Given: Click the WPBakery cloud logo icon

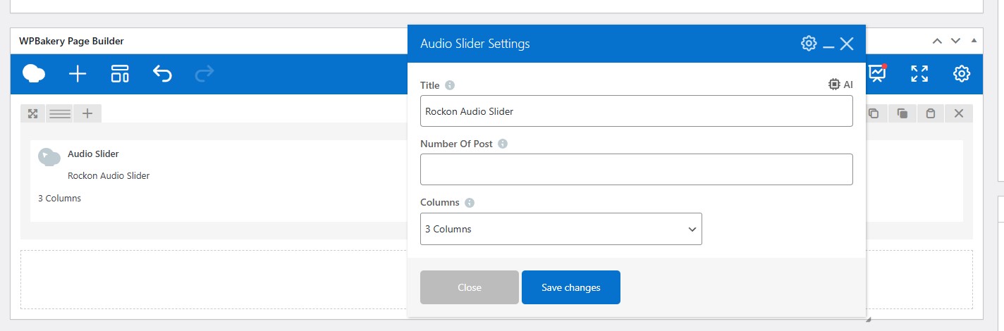Looking at the screenshot, I should point(34,73).
